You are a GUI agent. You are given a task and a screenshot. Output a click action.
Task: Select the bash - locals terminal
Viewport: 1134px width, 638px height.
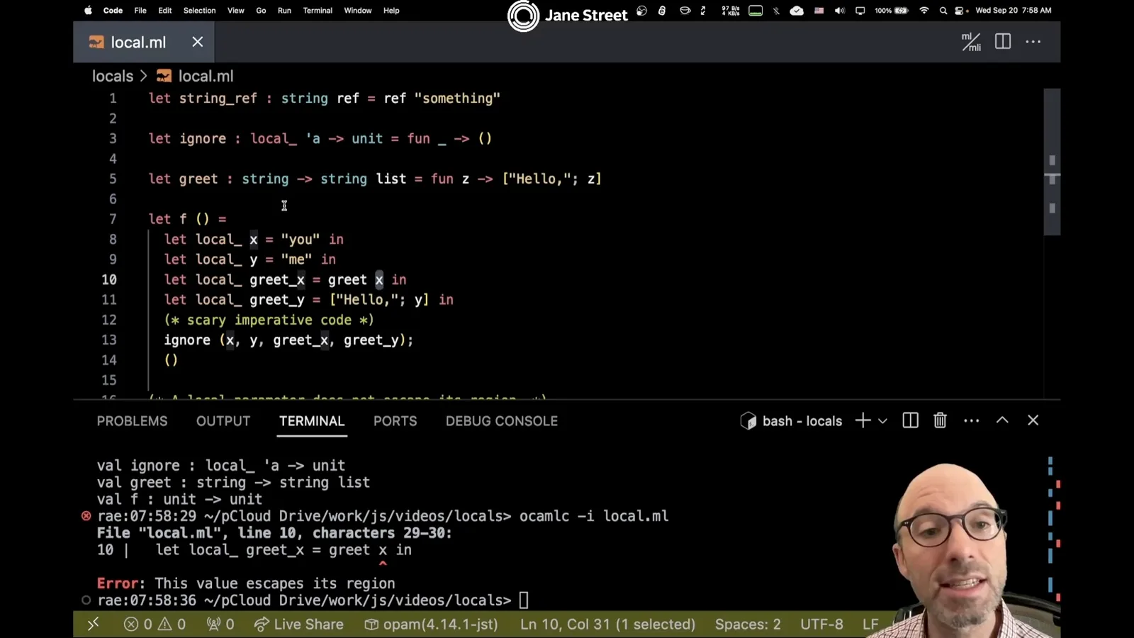pyautogui.click(x=792, y=421)
